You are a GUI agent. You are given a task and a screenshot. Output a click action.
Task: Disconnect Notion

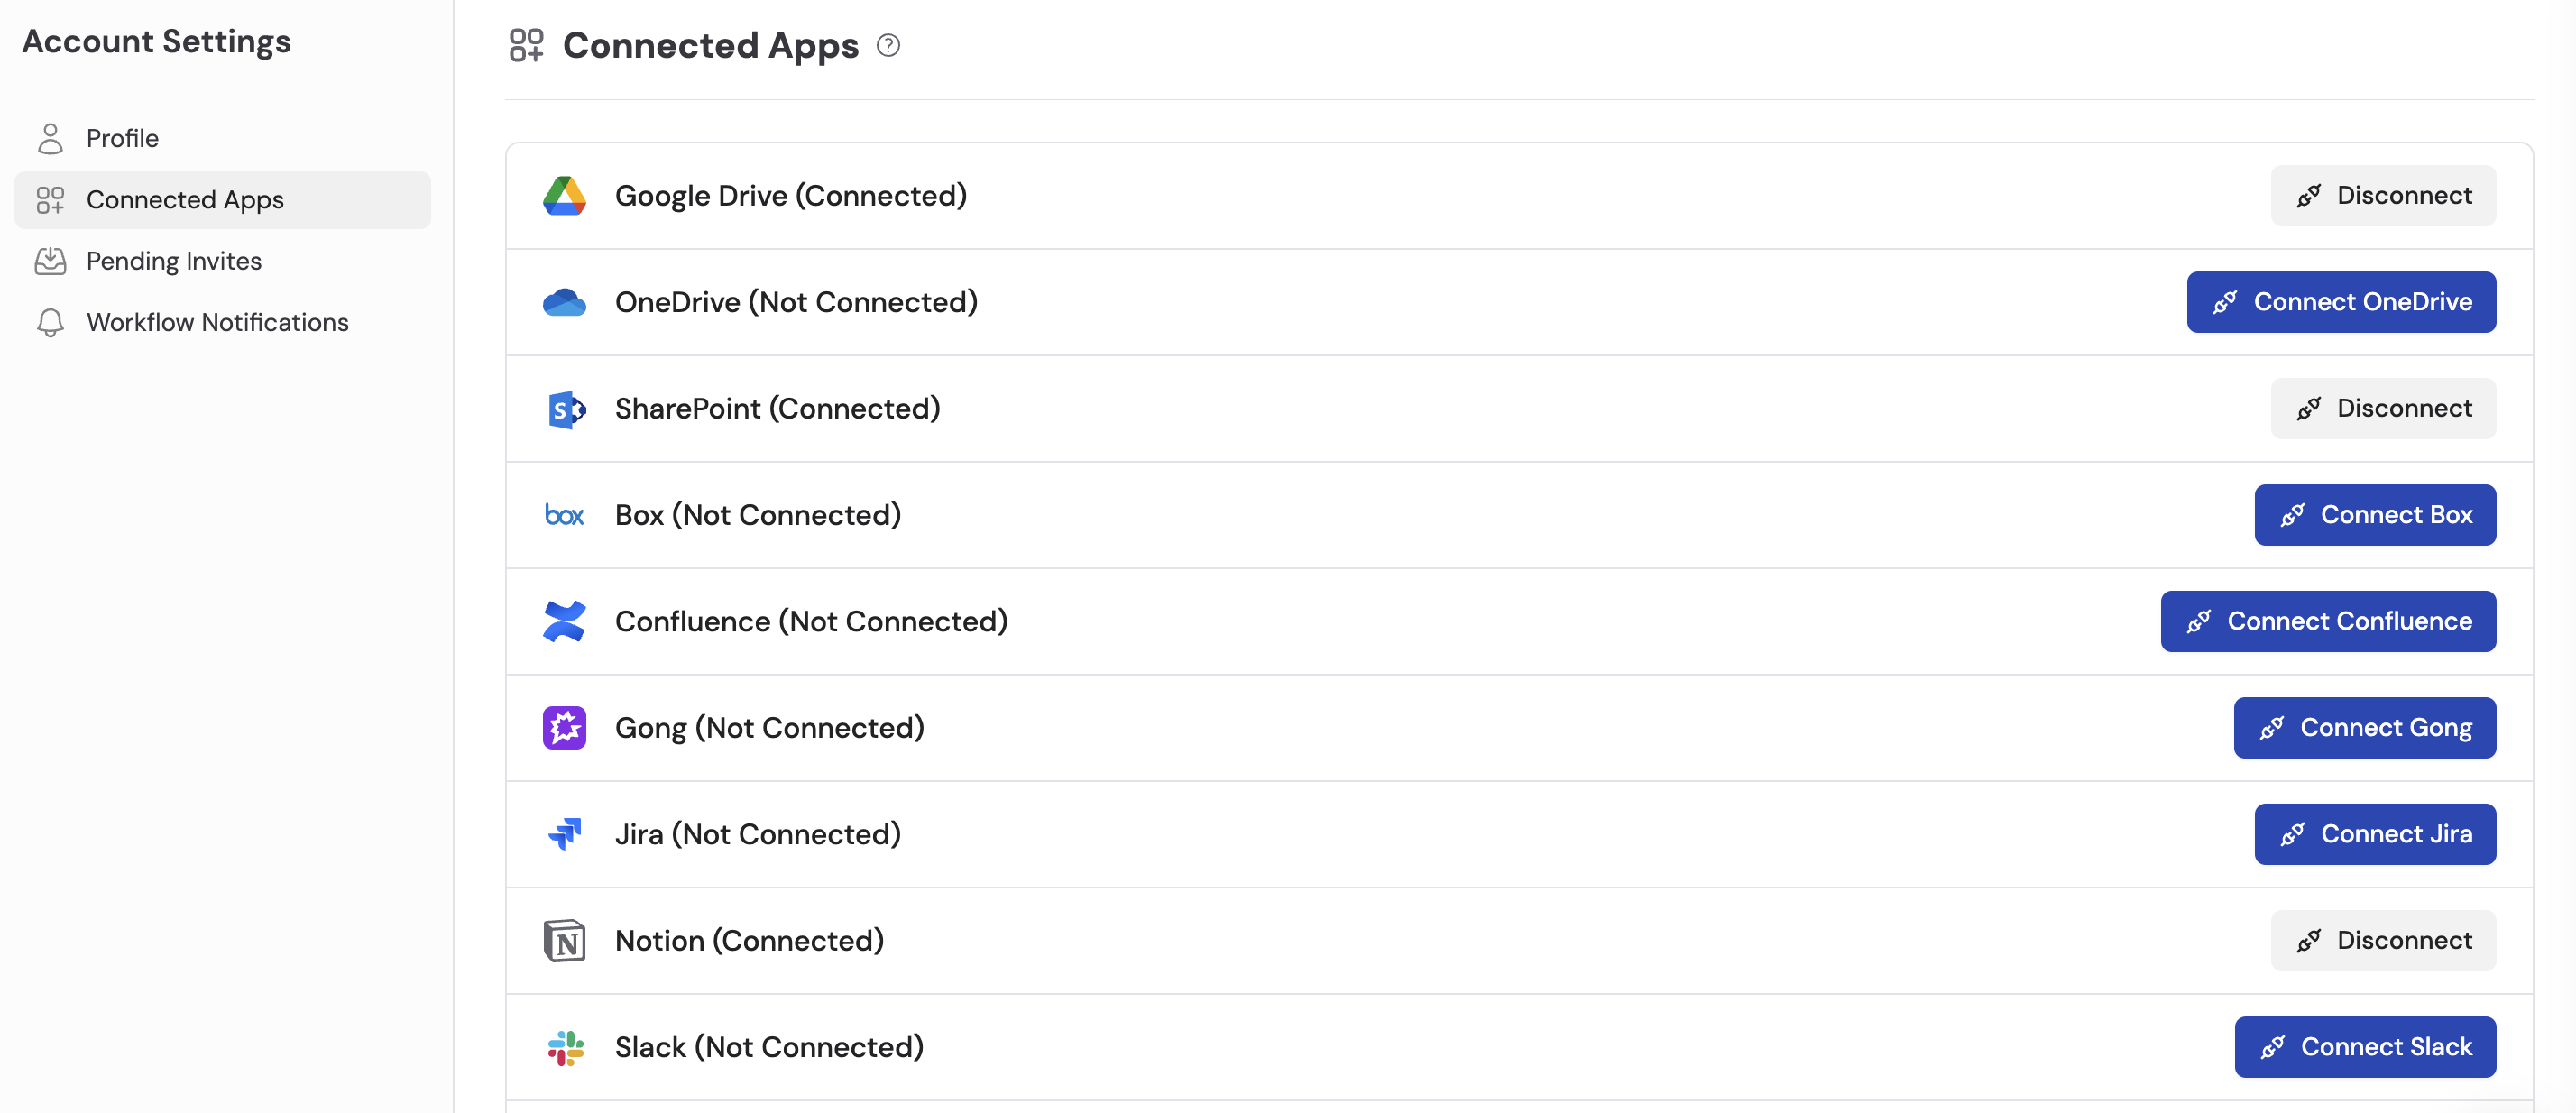(x=2383, y=940)
